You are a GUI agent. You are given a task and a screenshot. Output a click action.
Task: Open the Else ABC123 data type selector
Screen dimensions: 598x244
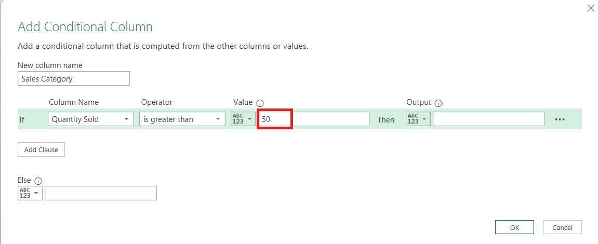coord(30,193)
